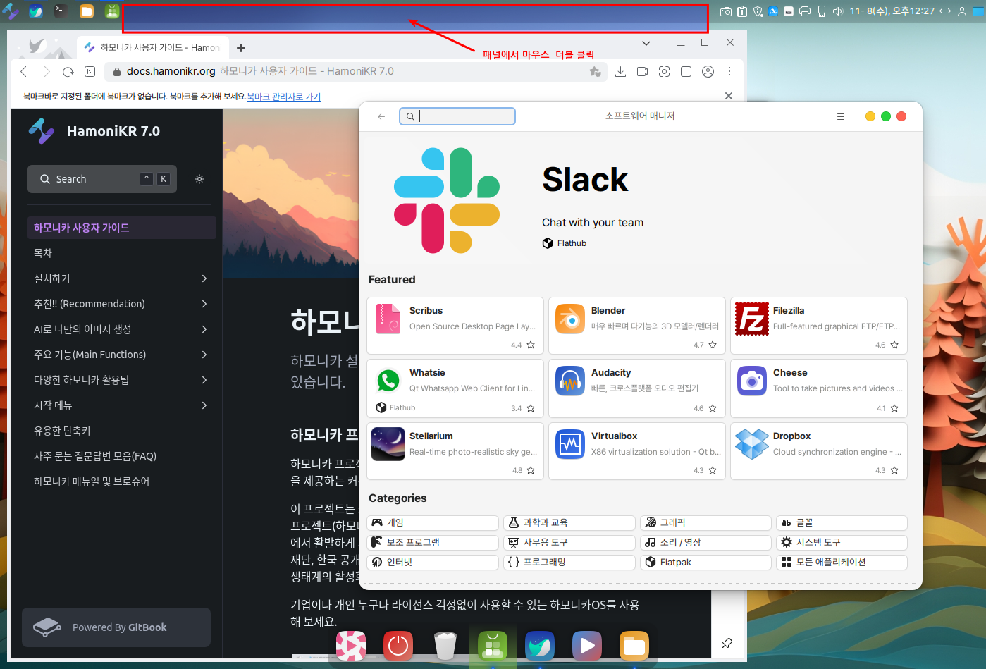986x669 pixels.
Task: Toggle the browser split sidebar view icon
Action: [x=686, y=71]
